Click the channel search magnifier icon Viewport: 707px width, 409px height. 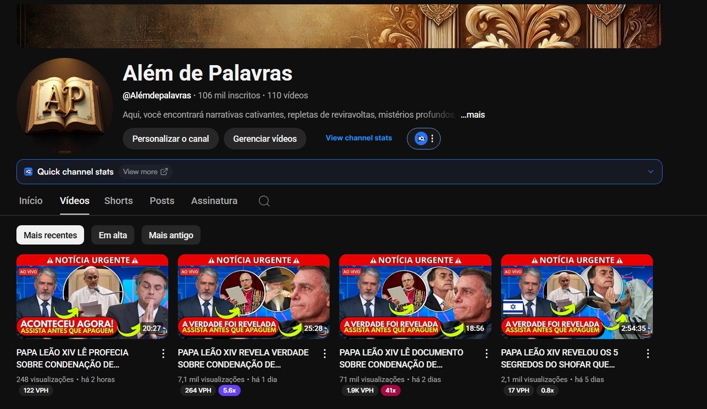coord(264,201)
